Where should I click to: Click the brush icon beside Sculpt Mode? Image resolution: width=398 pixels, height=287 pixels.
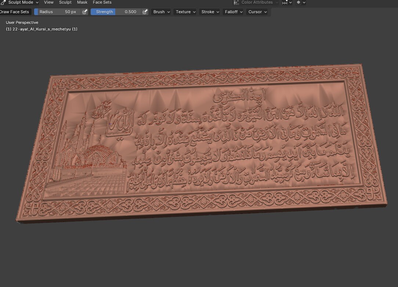point(3,2)
